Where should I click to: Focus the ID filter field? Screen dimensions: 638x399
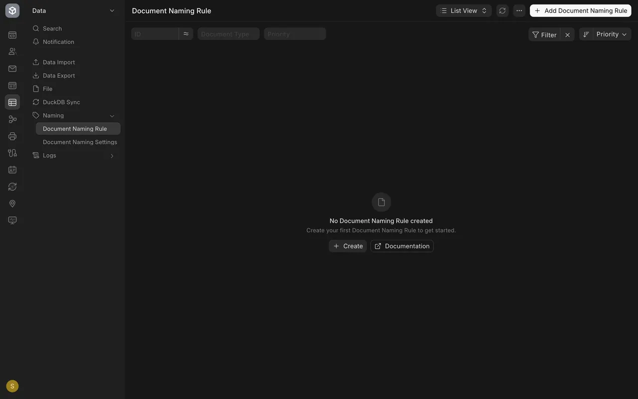click(155, 34)
